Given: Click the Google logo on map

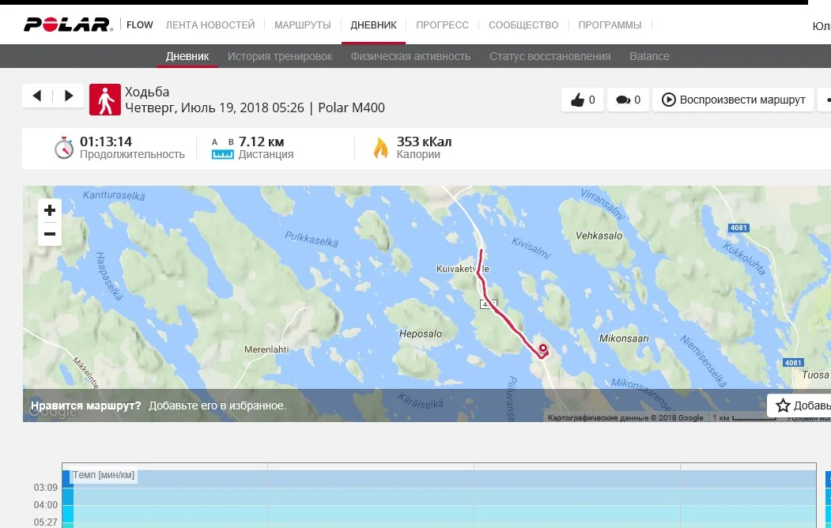Looking at the screenshot, I should click(x=53, y=412).
